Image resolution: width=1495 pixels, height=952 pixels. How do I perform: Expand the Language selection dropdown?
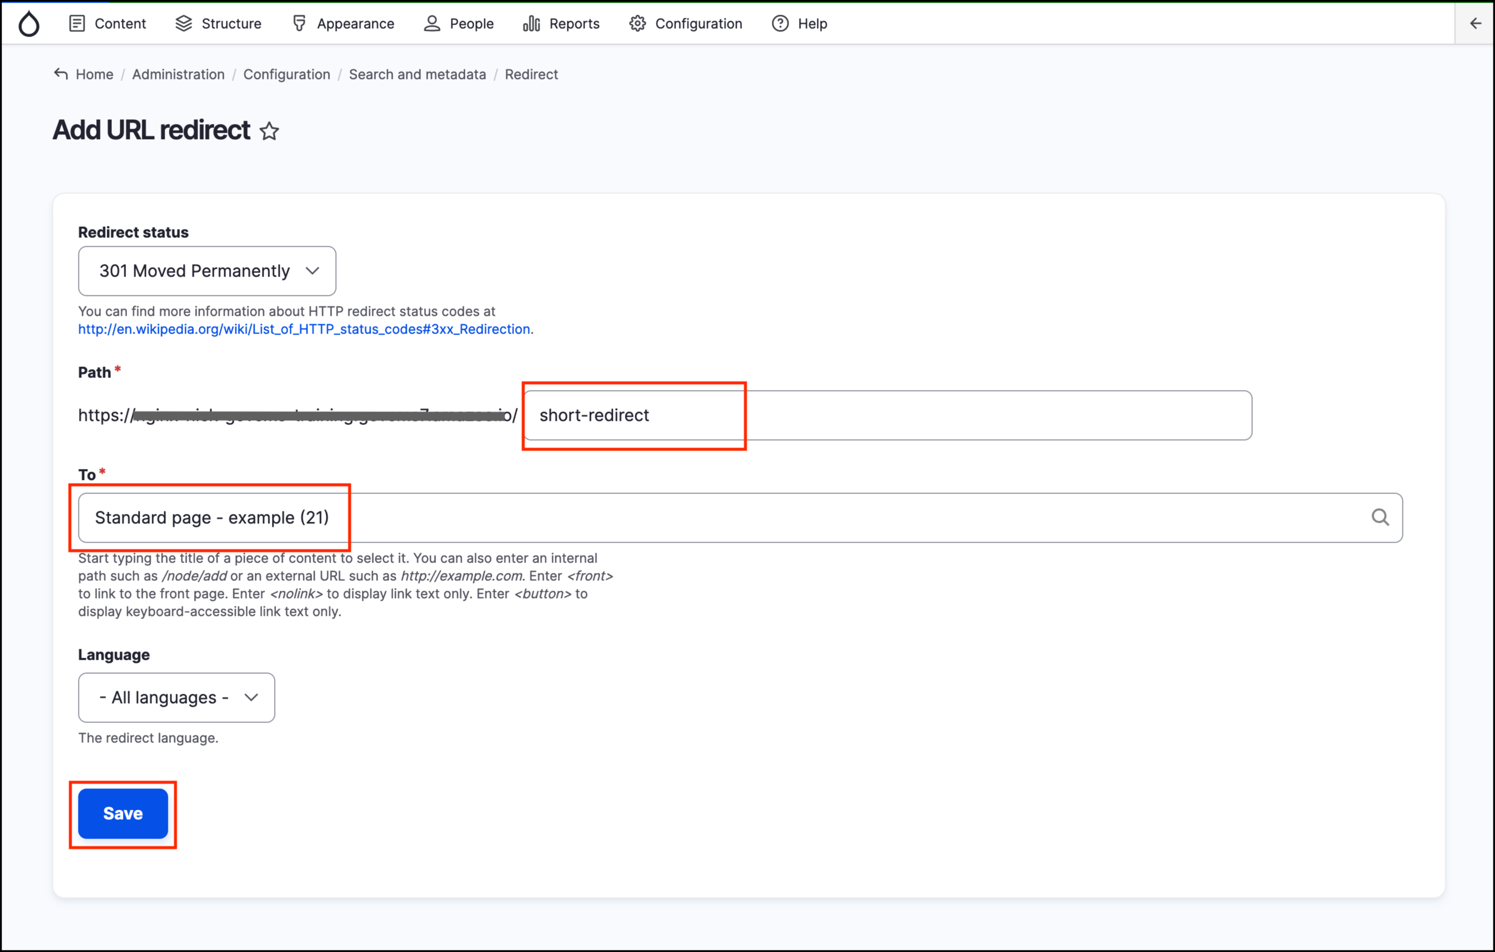(x=176, y=697)
